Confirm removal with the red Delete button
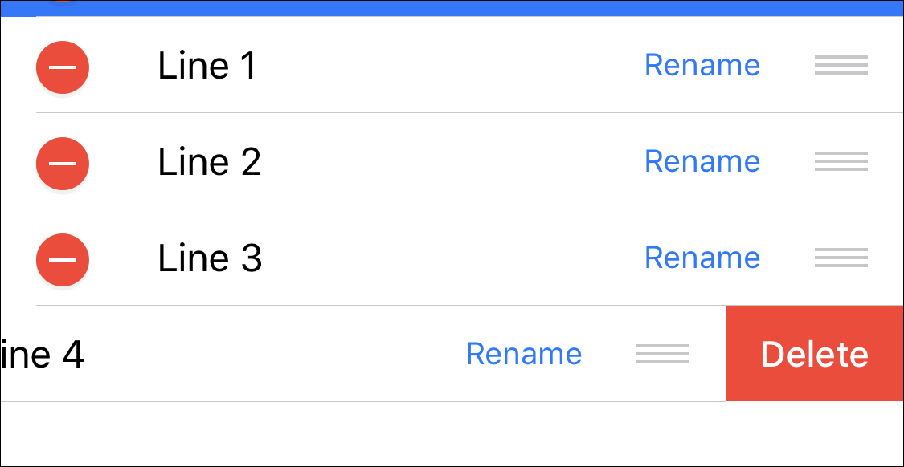 tap(814, 354)
